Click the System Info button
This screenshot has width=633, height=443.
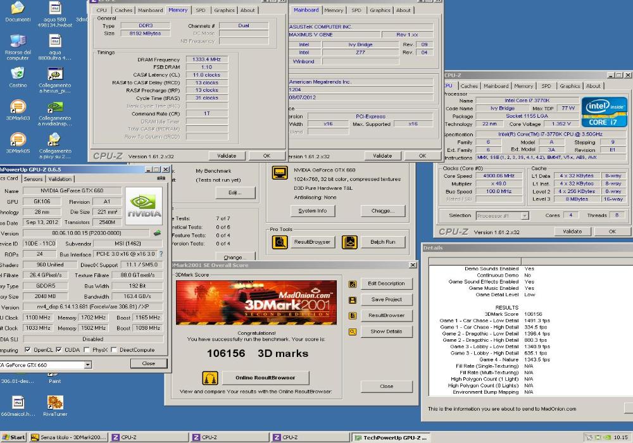point(313,211)
